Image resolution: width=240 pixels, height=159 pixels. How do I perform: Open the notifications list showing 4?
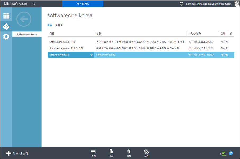tap(223, 153)
